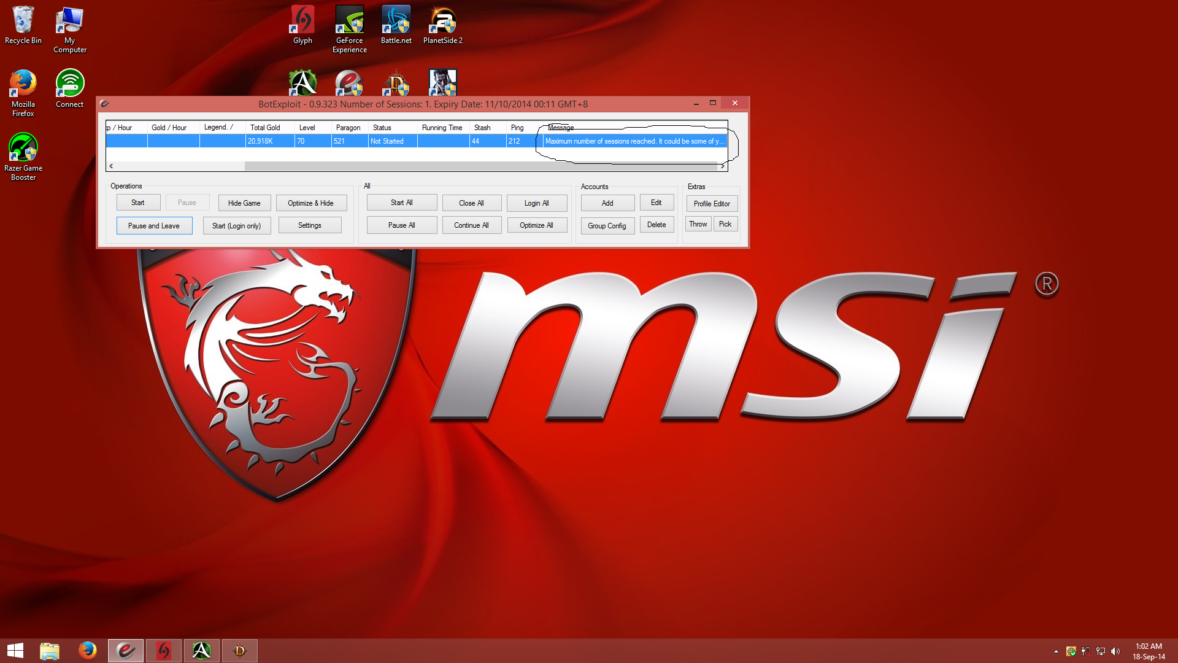
Task: Click the left scroll arrow of the table
Action: coord(111,166)
